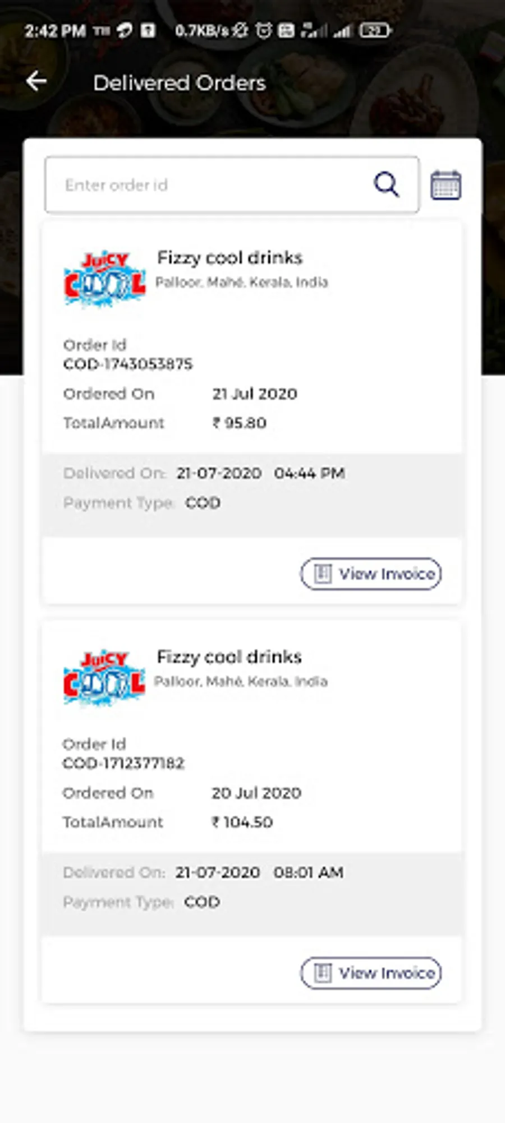Select the second Fizzy cool drinks title
The width and height of the screenshot is (505, 1123).
pos(229,657)
